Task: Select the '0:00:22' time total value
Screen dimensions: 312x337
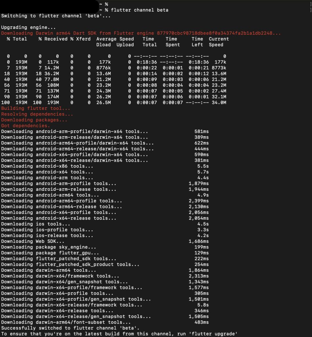Action: (x=147, y=68)
